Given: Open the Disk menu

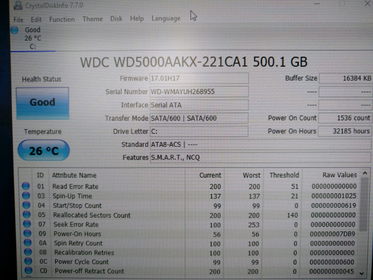Looking at the screenshot, I should pos(116,19).
